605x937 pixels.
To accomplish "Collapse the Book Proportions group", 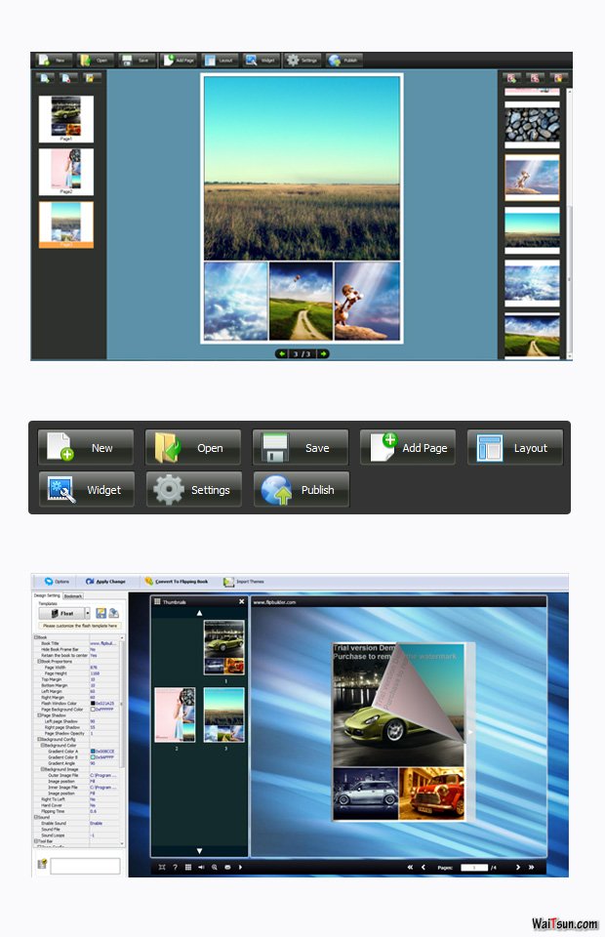I will click(x=39, y=662).
